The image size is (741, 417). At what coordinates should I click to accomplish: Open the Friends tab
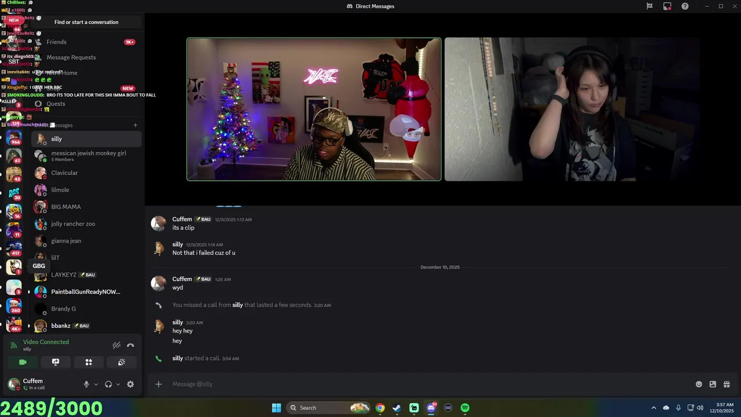[x=86, y=42]
